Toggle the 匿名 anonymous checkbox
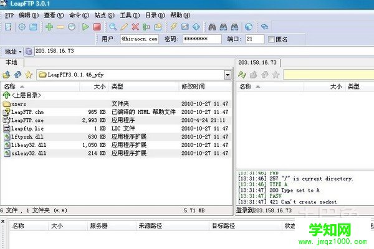Viewport: 374px width, 249px height. point(271,39)
